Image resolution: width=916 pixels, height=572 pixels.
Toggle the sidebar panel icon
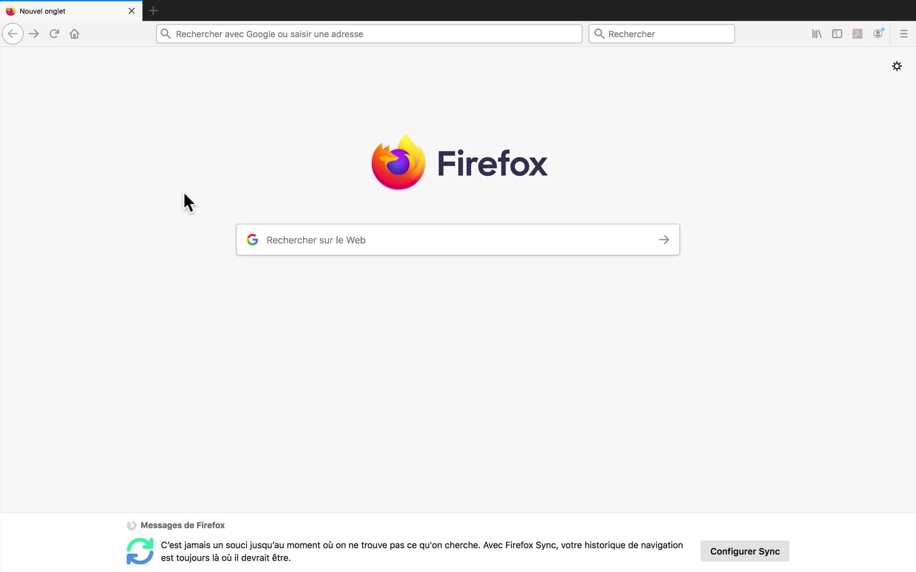click(x=837, y=34)
